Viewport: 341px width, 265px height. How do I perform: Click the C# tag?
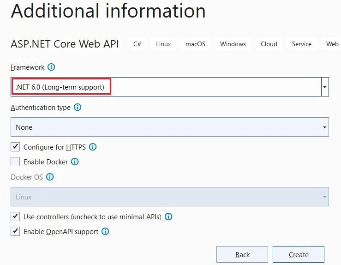(x=137, y=44)
